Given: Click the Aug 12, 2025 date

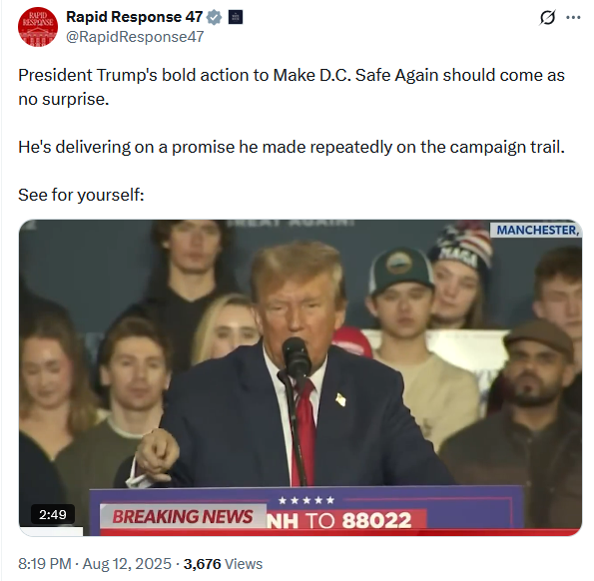Looking at the screenshot, I should [x=127, y=564].
